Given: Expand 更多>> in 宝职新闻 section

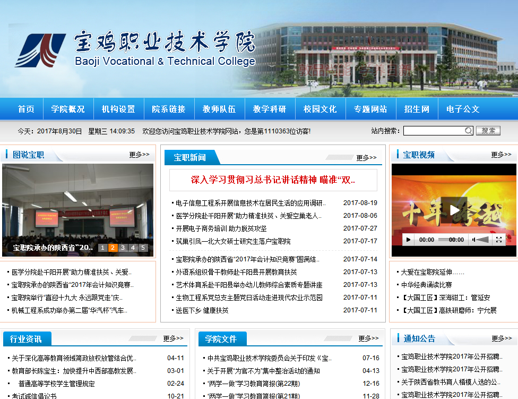Looking at the screenshot, I should [366, 158].
